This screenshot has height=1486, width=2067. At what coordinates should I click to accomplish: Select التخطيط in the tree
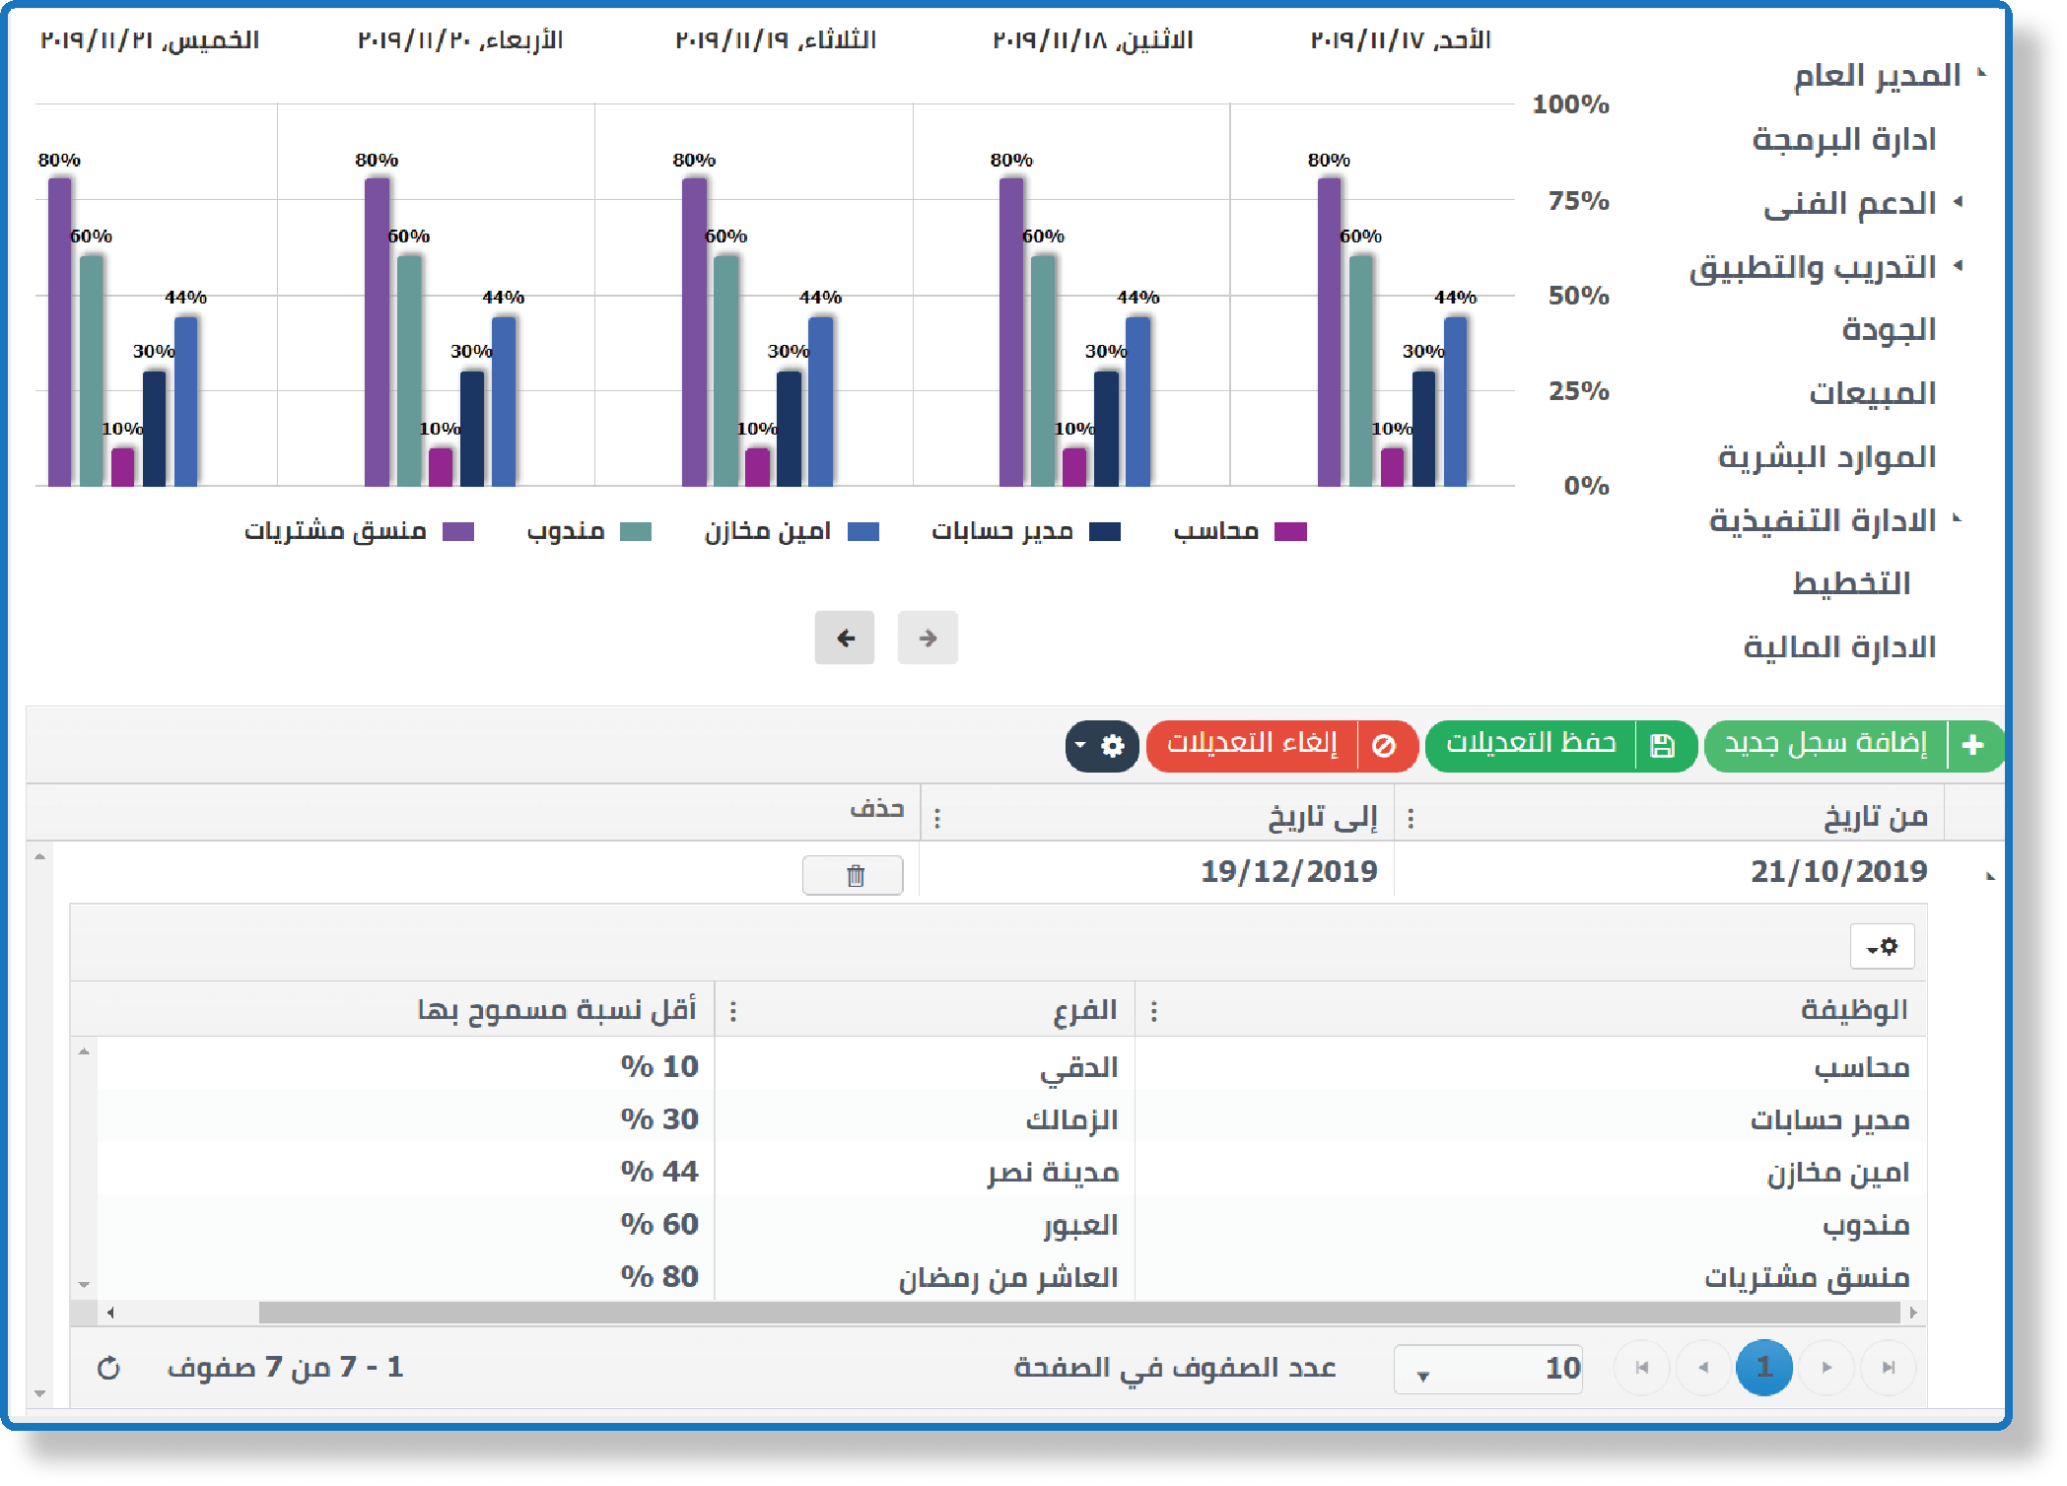[1852, 583]
